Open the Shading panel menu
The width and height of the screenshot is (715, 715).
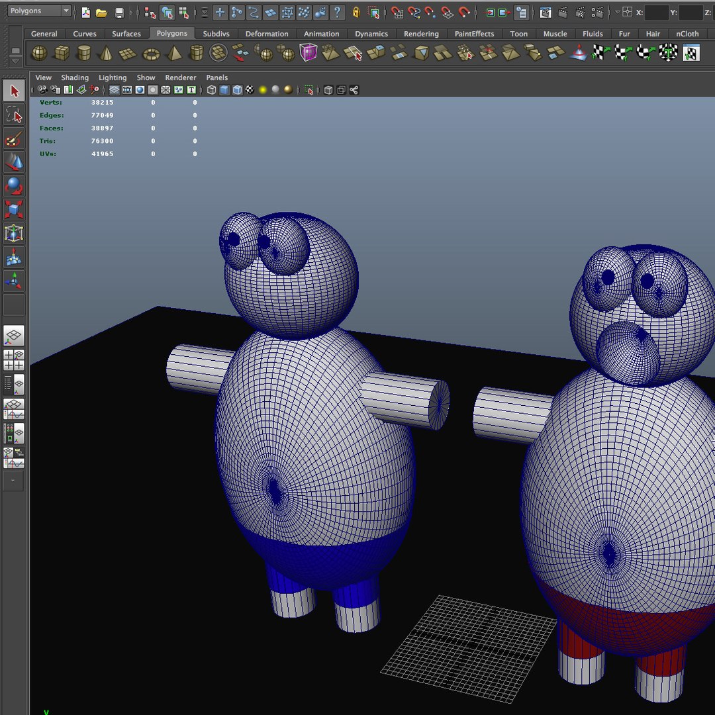click(75, 77)
